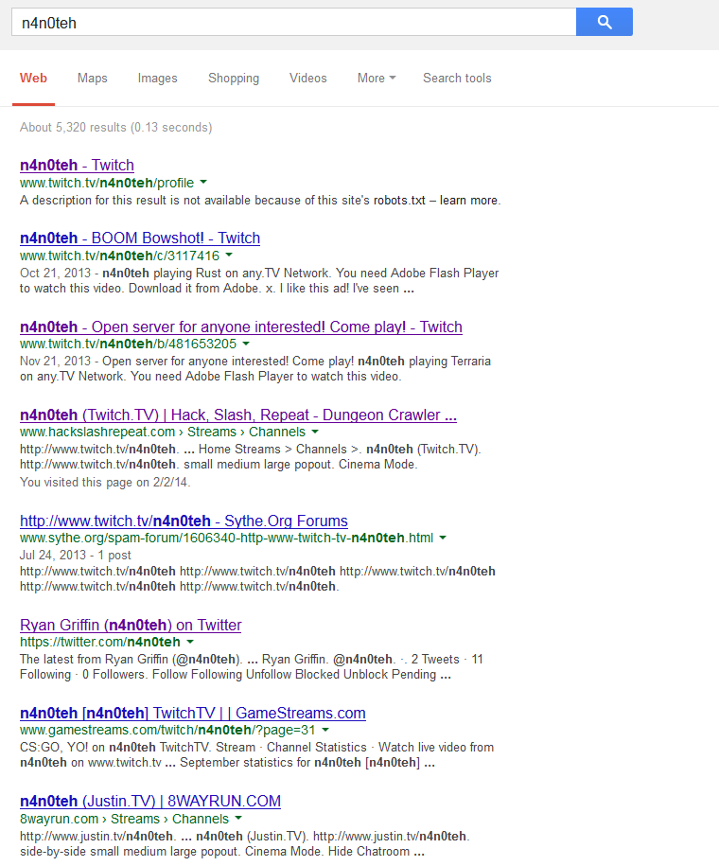Open the "n4n0teh - Twitch" result
Viewport: 719px width, 866px height.
[x=77, y=165]
